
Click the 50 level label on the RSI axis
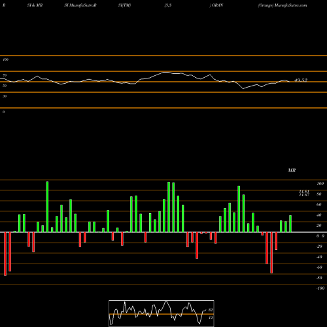[5, 86]
